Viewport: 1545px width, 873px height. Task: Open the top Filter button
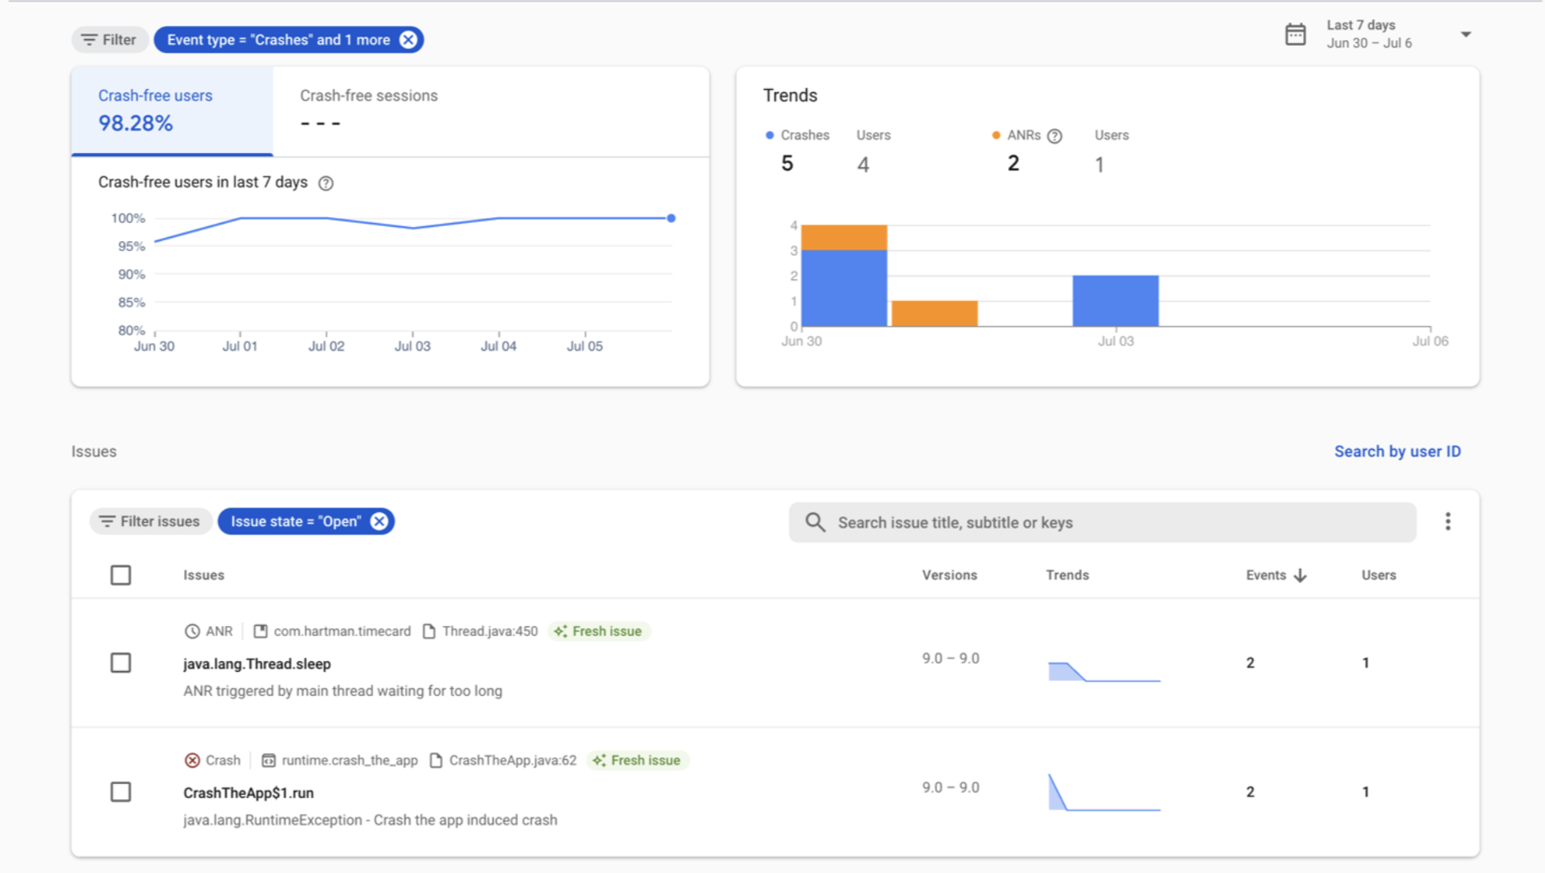(x=109, y=40)
